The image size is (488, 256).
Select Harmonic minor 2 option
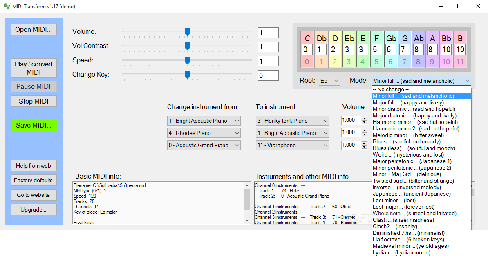pyautogui.click(x=421, y=128)
